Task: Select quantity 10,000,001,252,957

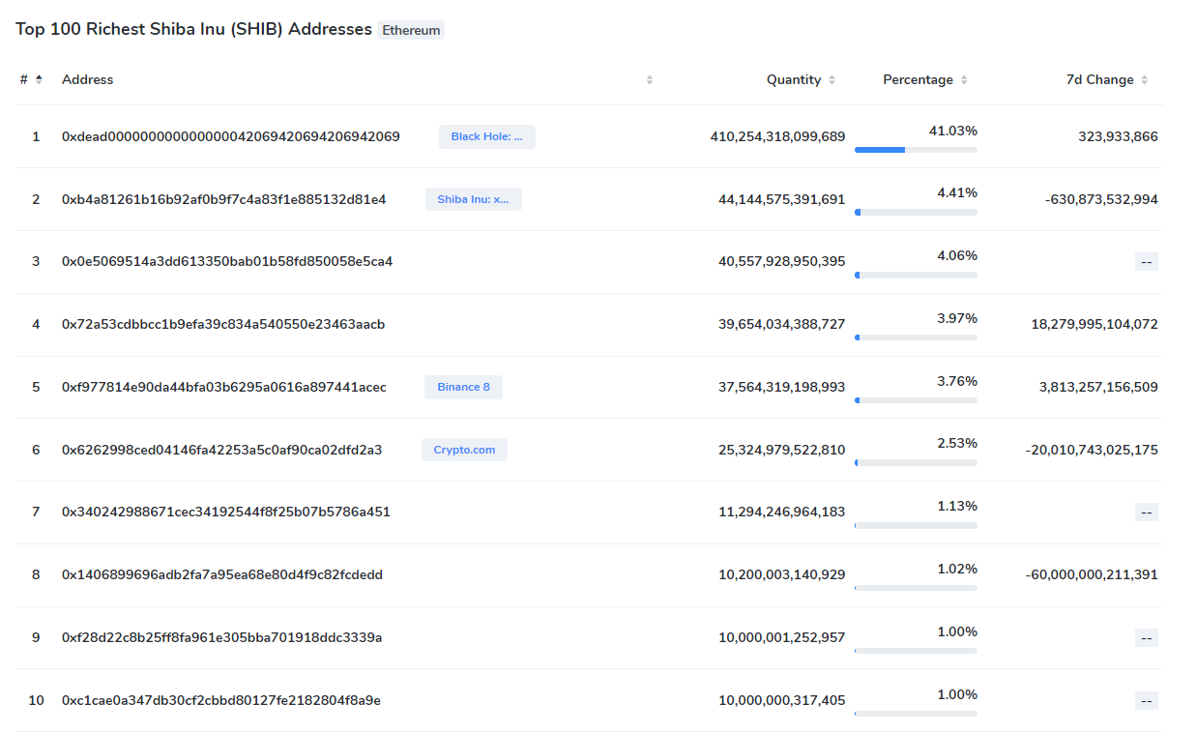Action: [x=782, y=637]
